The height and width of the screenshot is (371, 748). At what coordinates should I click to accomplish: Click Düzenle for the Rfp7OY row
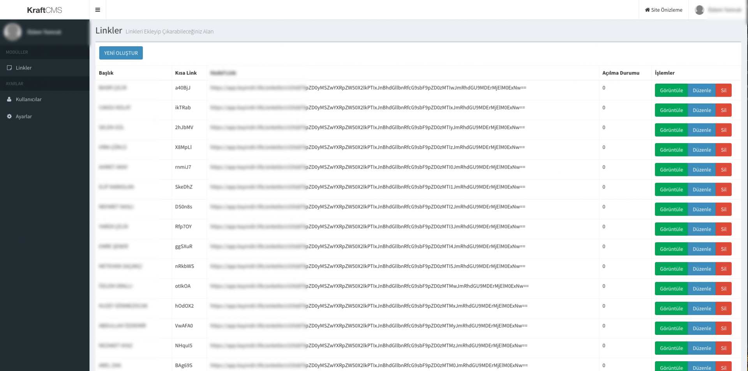702,229
